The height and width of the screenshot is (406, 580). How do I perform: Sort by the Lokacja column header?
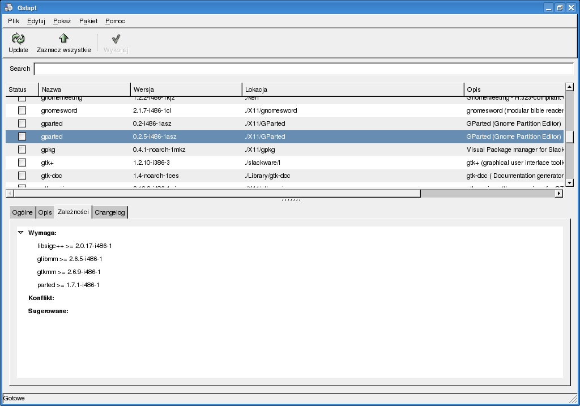click(x=353, y=89)
